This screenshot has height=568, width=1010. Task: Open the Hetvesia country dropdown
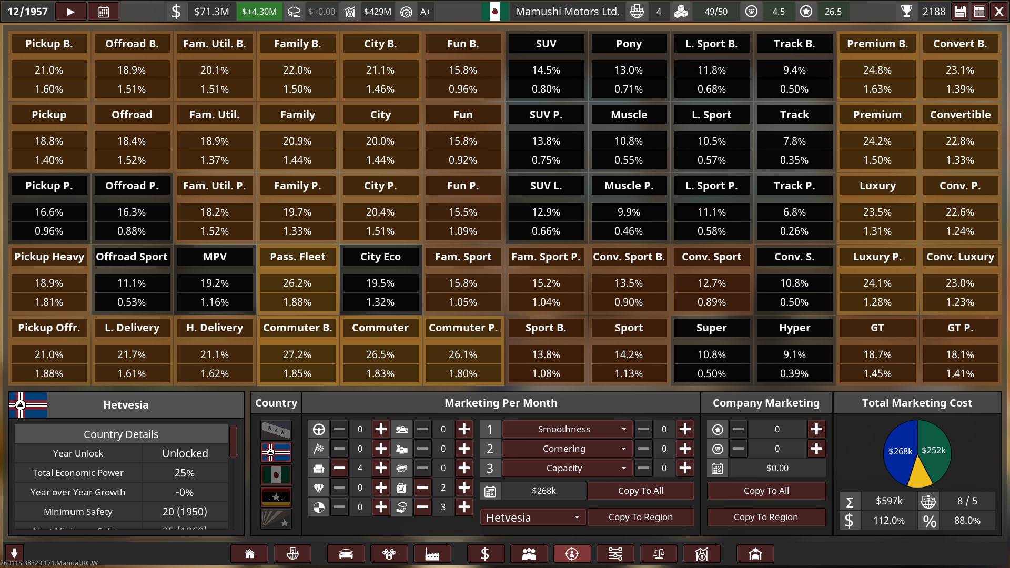532,518
